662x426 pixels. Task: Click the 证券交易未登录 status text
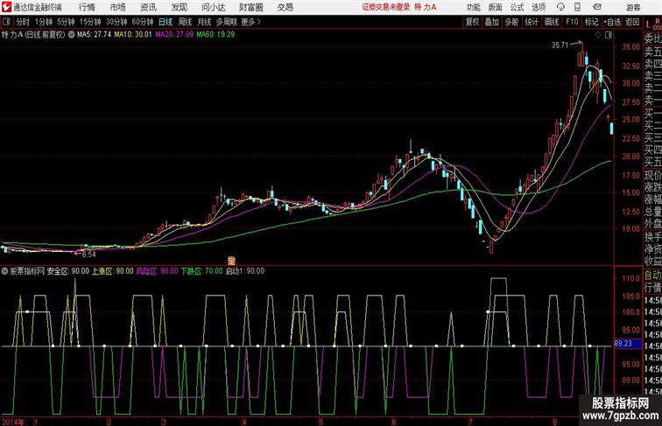click(386, 7)
